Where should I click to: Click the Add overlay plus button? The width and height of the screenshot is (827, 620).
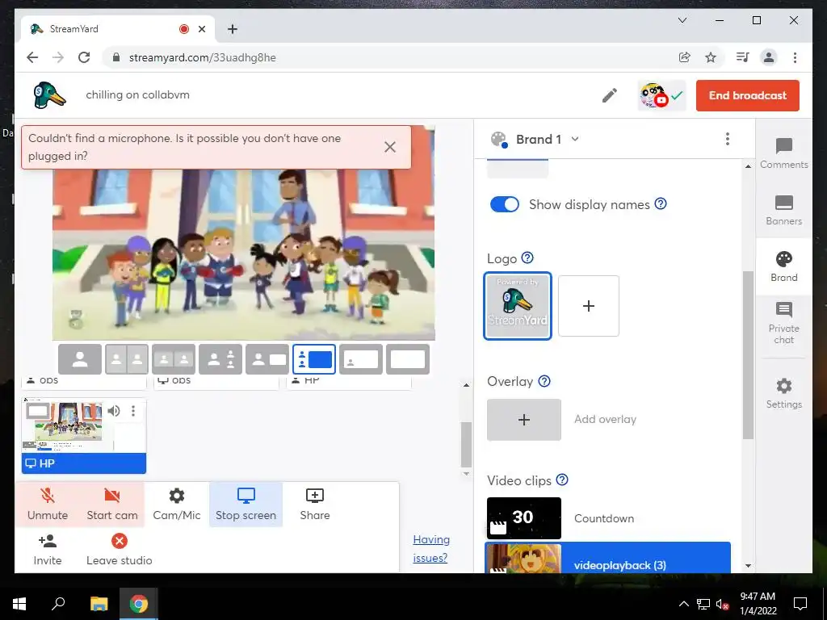[x=523, y=420]
